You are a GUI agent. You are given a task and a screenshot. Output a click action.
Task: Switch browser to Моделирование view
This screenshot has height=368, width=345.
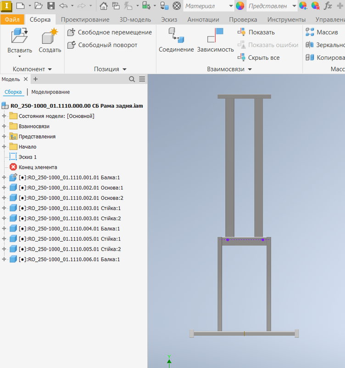(50, 92)
